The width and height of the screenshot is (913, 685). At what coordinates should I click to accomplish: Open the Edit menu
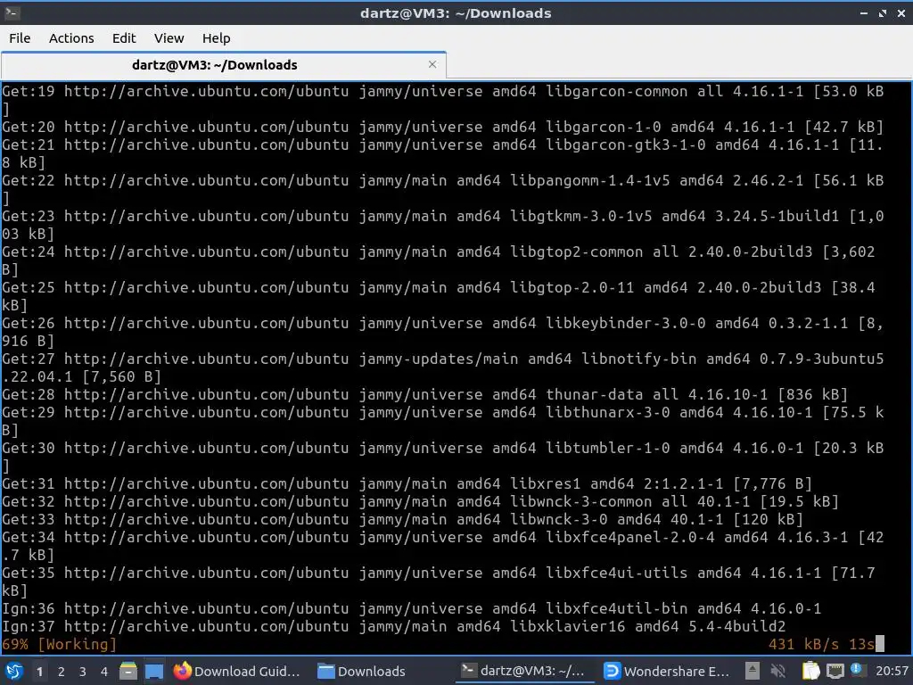(x=123, y=38)
